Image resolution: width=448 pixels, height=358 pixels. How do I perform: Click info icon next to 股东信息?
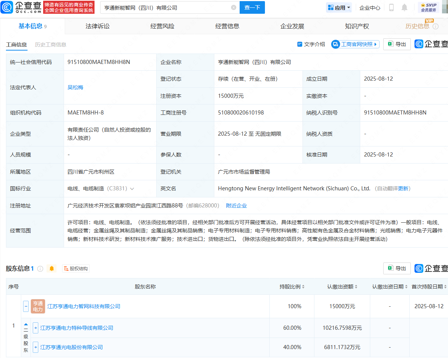(40, 268)
